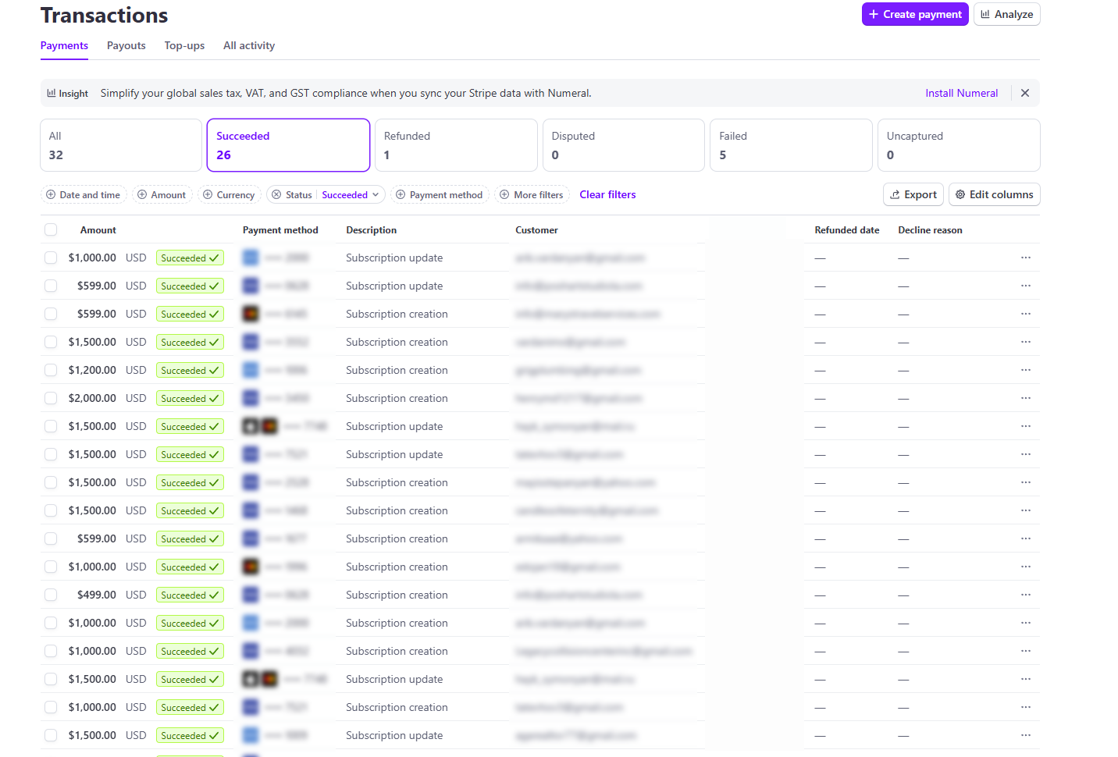Select the Insight bar-chart icon in the banner
Image resolution: width=1118 pixels, height=757 pixels.
point(52,92)
